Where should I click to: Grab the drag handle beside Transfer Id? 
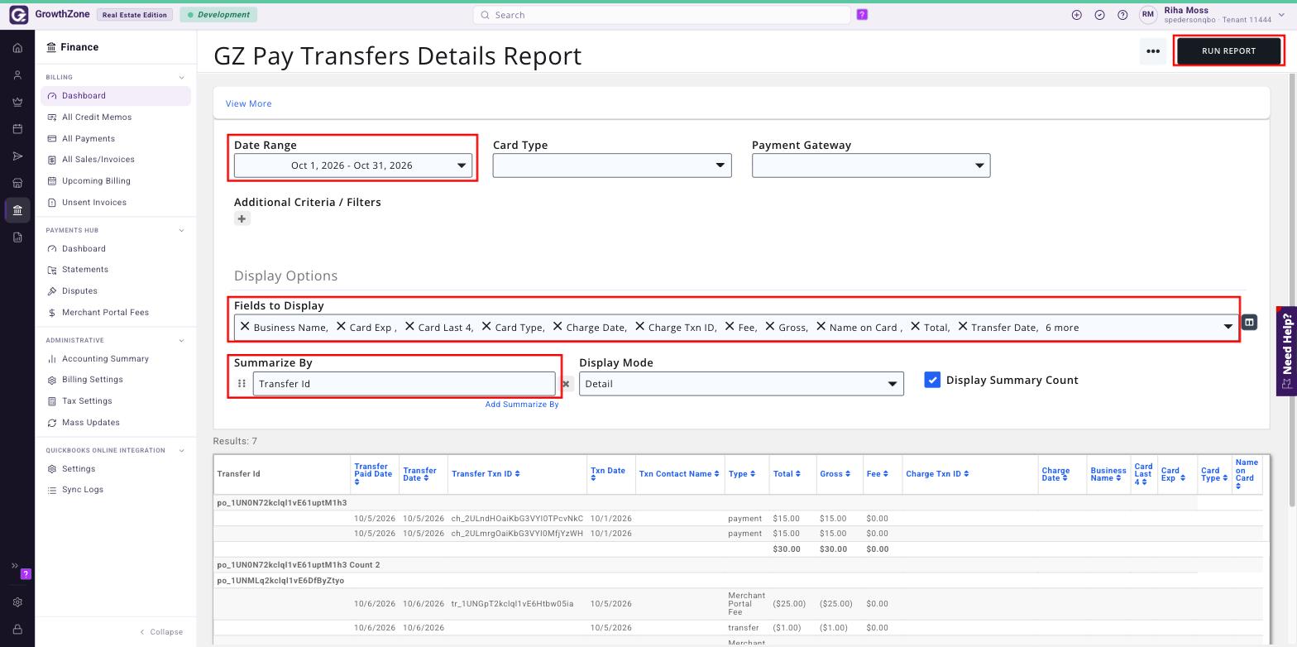coord(242,383)
